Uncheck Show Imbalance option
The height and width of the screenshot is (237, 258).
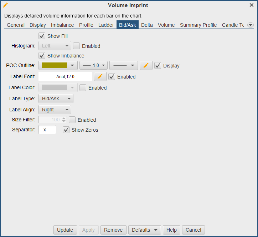(x=42, y=56)
